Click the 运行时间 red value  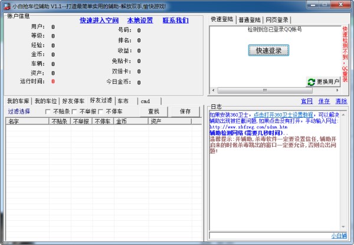pyautogui.click(x=53, y=81)
